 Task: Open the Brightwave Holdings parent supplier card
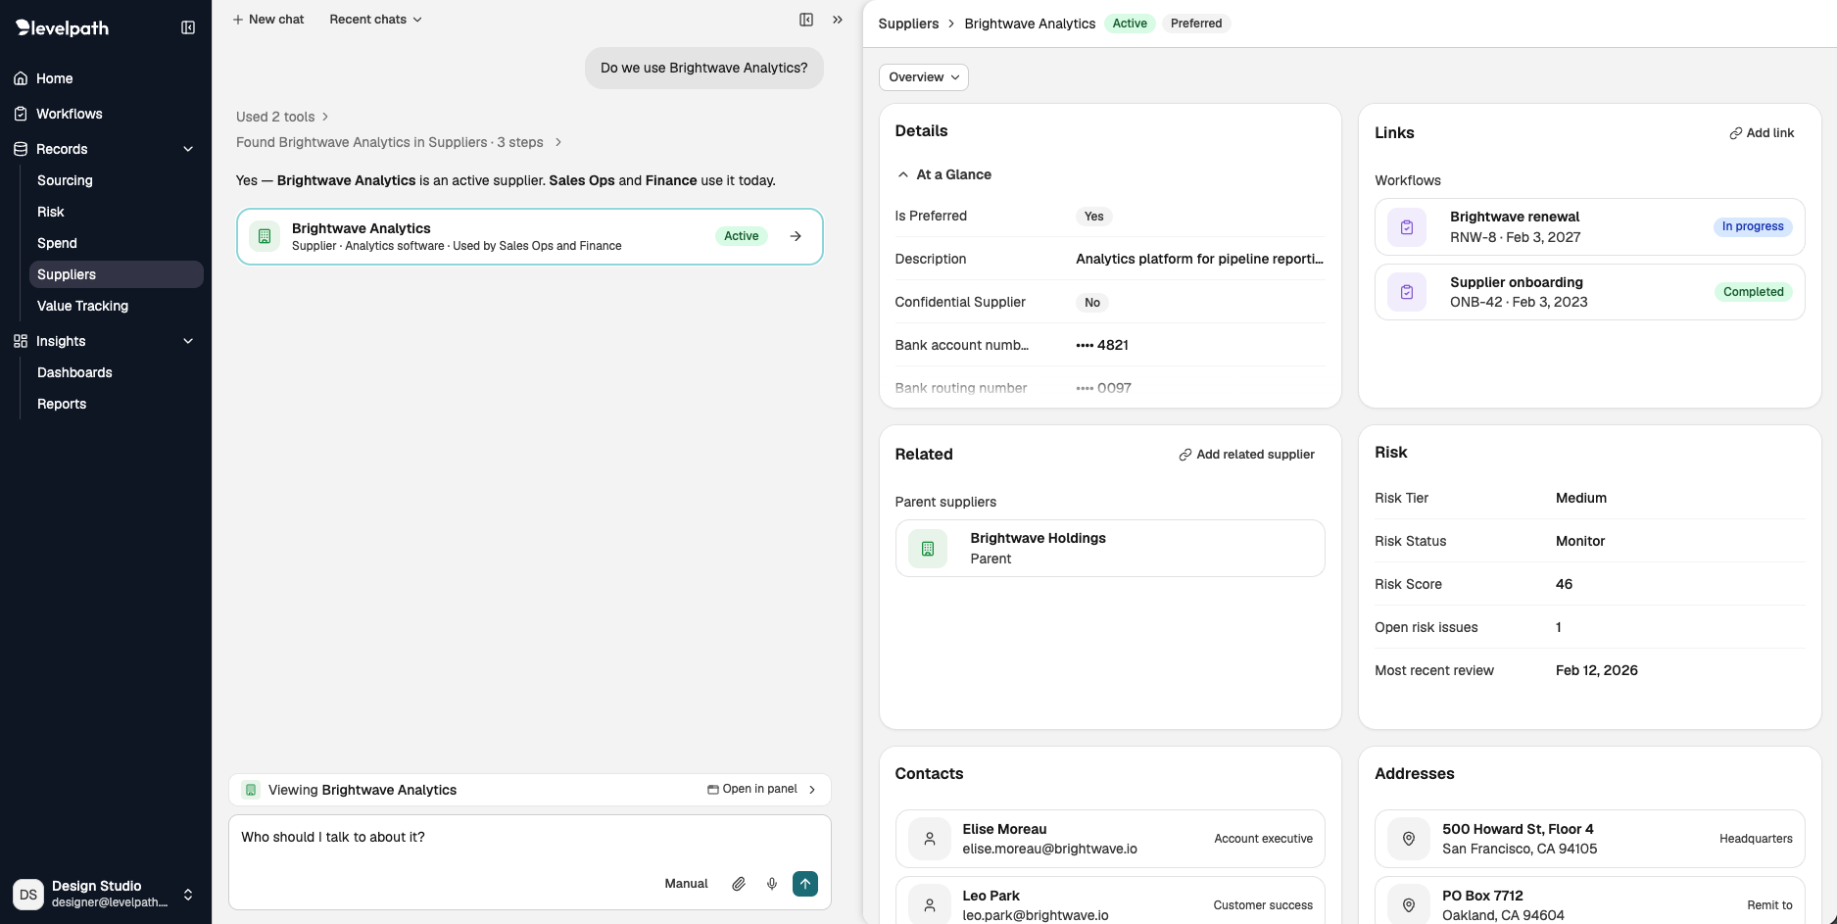1110,549
